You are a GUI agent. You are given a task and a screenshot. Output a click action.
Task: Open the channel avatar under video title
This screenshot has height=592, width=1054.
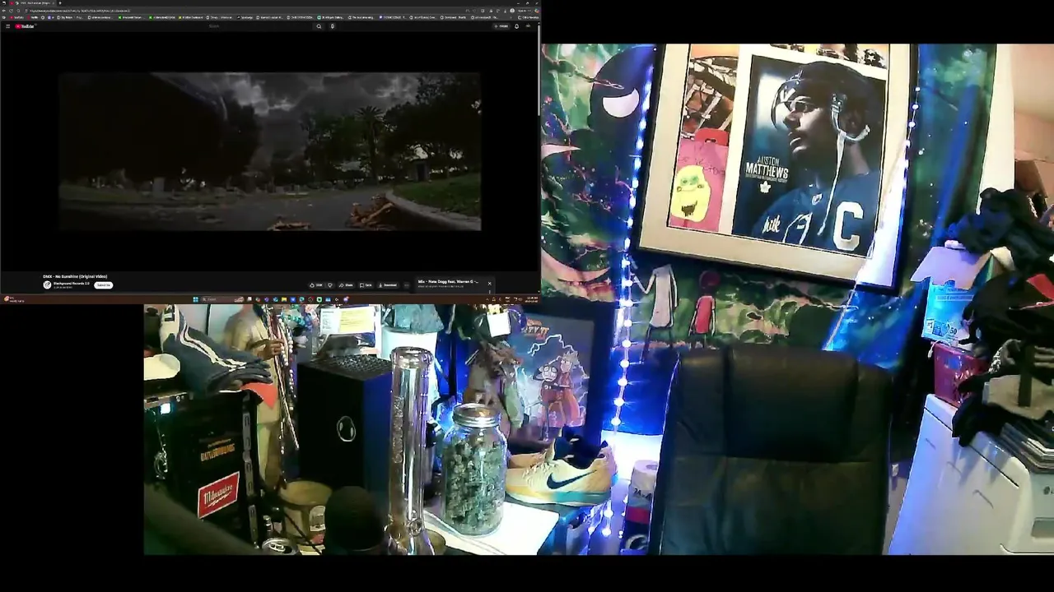[x=47, y=284]
